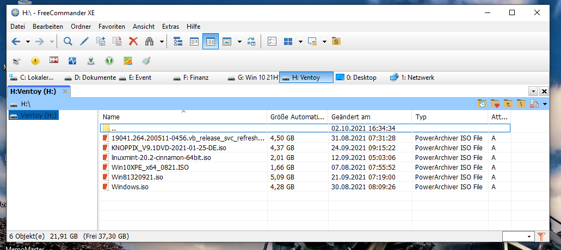Open the Bearbeiten menu
The width and height of the screenshot is (561, 250).
[48, 27]
